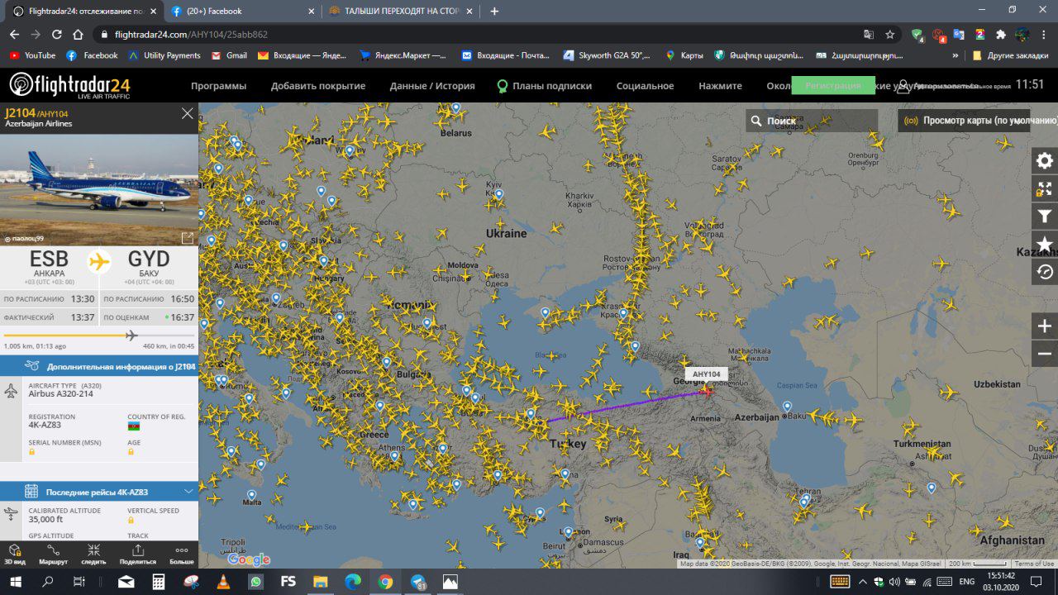
Task: Open YouTube bookmark
Action: 32,55
